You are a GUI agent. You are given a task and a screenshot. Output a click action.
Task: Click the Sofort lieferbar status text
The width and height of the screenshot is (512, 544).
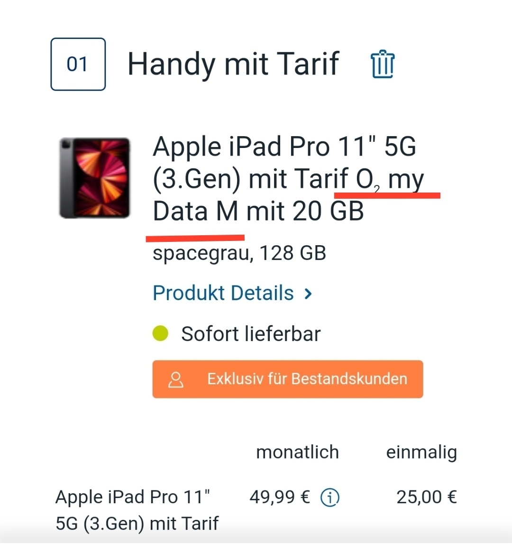pyautogui.click(x=251, y=334)
